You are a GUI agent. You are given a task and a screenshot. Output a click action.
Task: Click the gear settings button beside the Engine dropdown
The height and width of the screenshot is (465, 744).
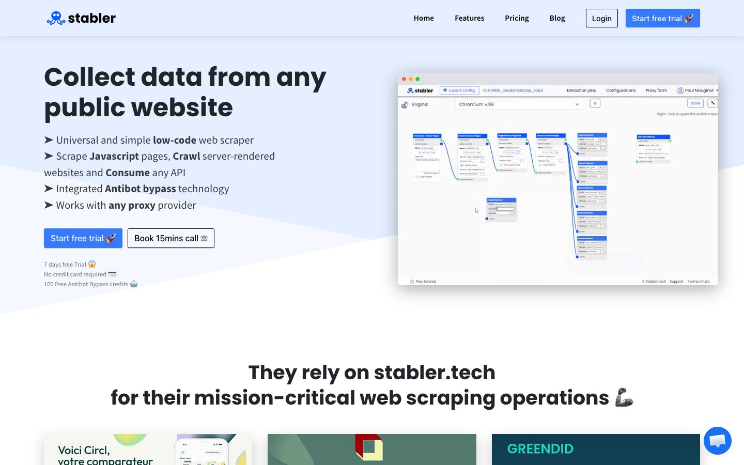(595, 103)
